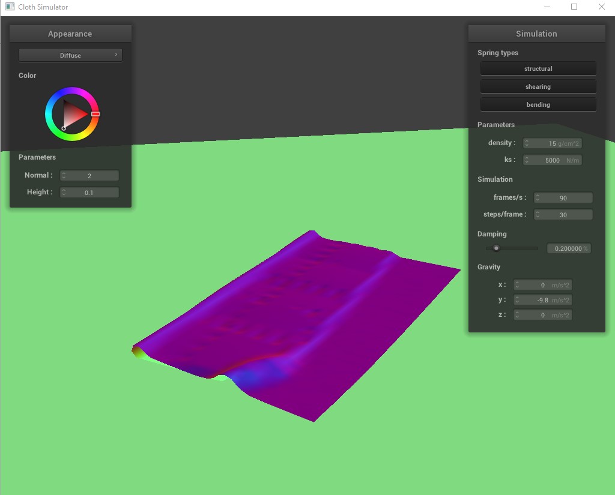
Task: Click the Normal field spinner arrows
Action: coord(64,176)
